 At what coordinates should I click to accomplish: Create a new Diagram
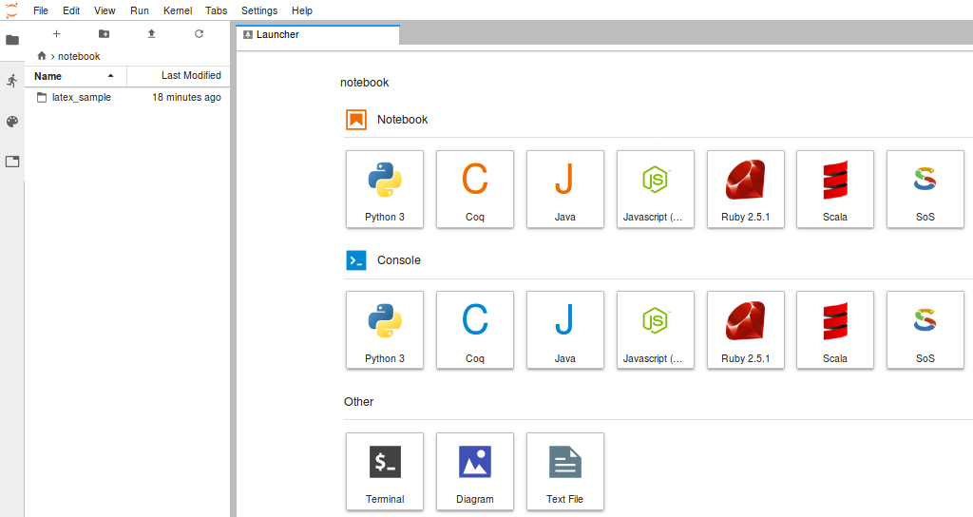click(x=475, y=471)
